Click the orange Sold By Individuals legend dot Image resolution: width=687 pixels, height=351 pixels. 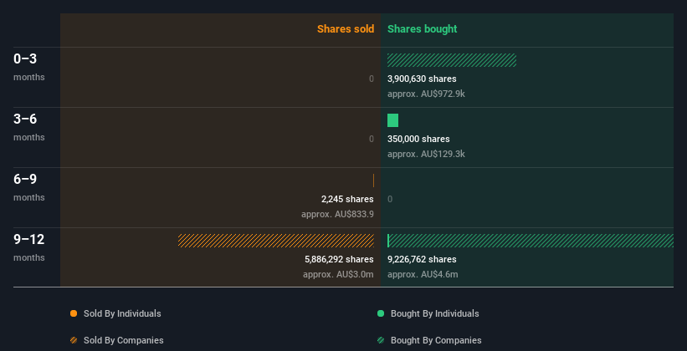click(74, 313)
